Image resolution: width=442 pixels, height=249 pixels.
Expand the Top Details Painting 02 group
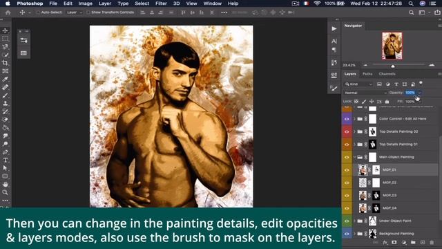(x=354, y=131)
